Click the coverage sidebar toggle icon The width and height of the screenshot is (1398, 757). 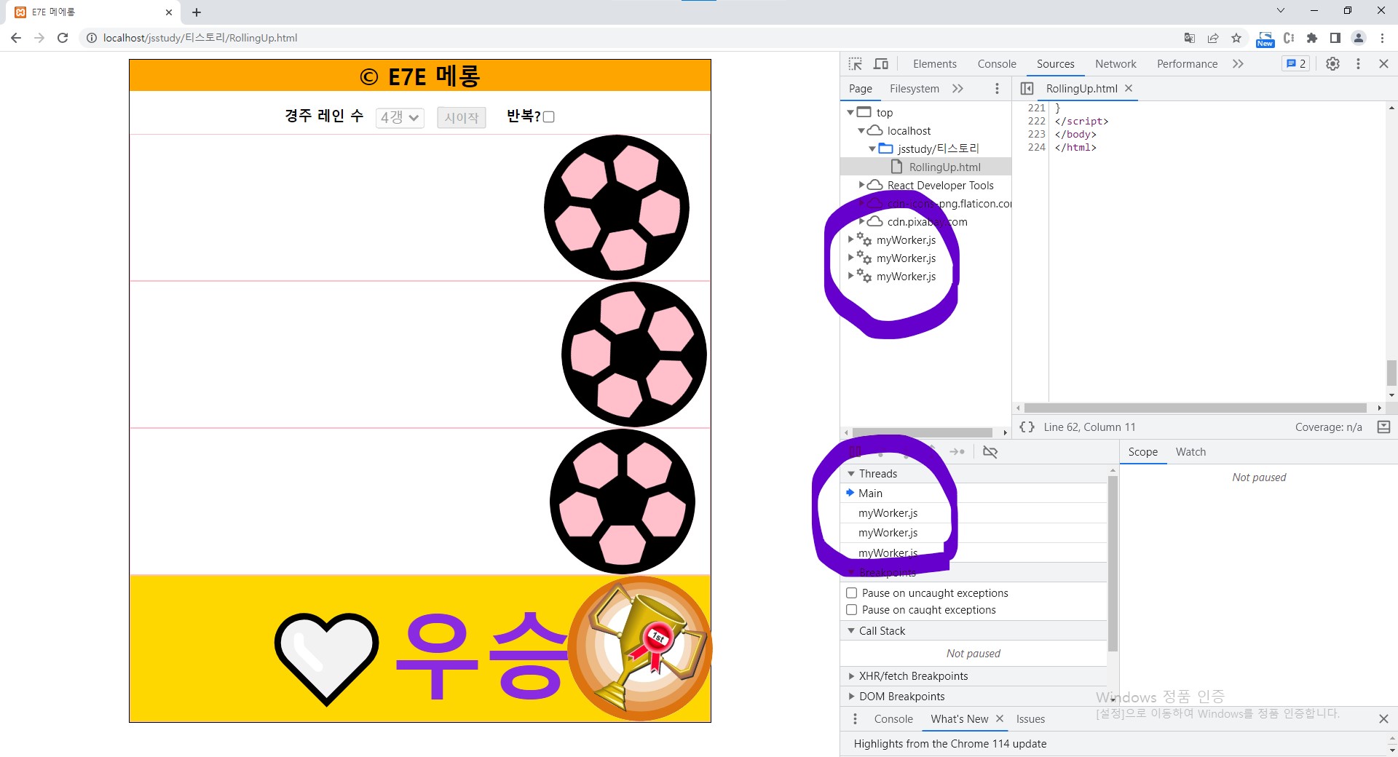pos(1383,427)
